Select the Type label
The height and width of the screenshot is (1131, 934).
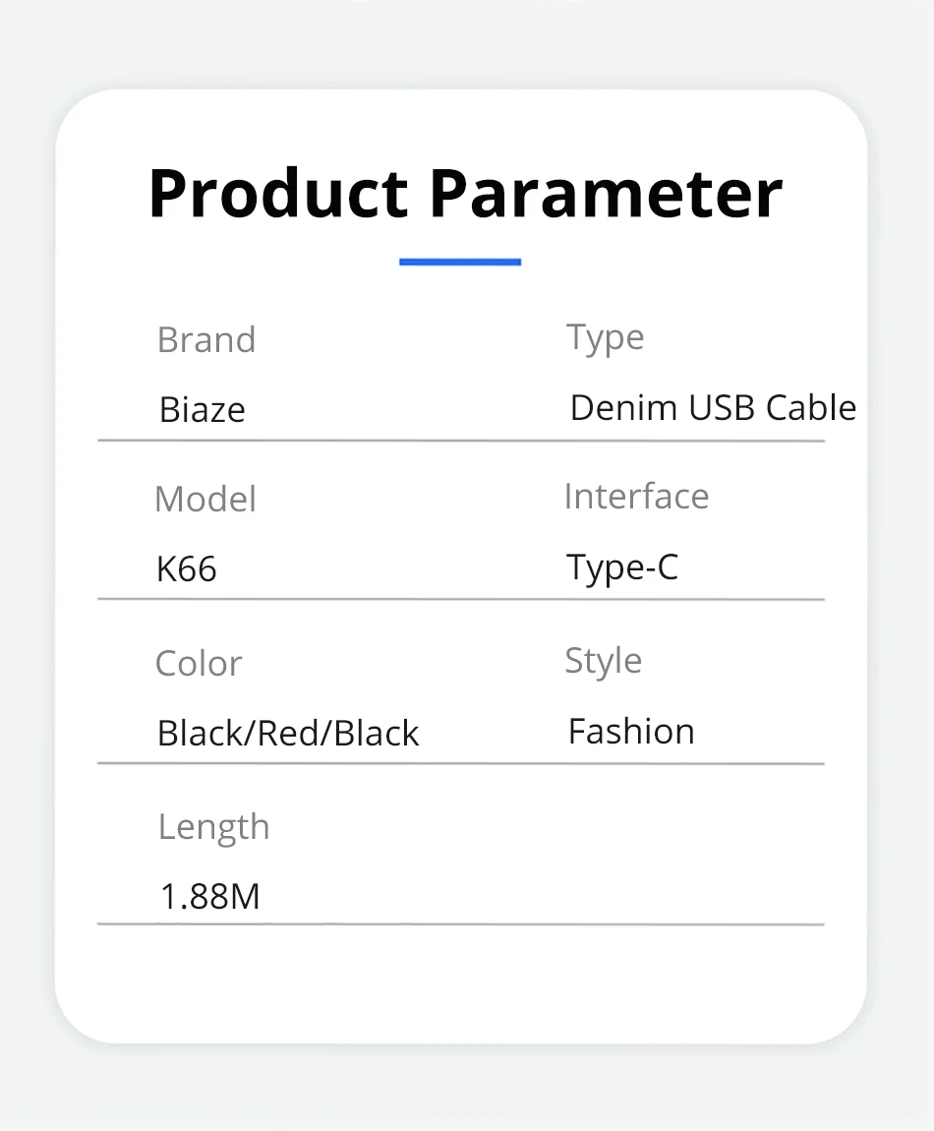coord(605,337)
